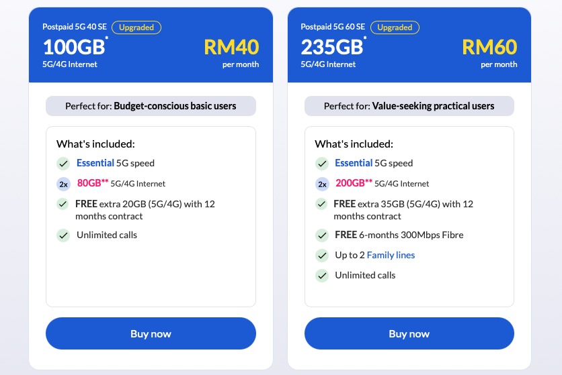Click the checkmark beside Essential 5G speed in RM60 plan
562x375 pixels.
tap(322, 164)
